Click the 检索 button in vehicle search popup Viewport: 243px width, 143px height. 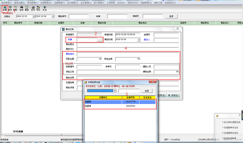click(x=146, y=91)
